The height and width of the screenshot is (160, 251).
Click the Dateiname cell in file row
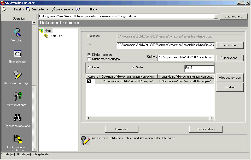[x=129, y=81]
